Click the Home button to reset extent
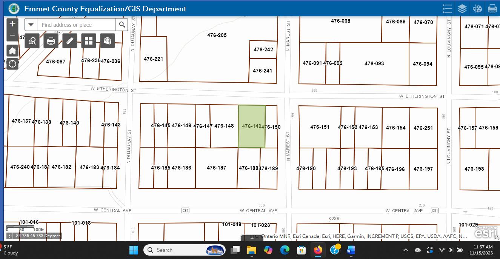Screen dimensions: 500x259 pyautogui.click(x=12, y=50)
